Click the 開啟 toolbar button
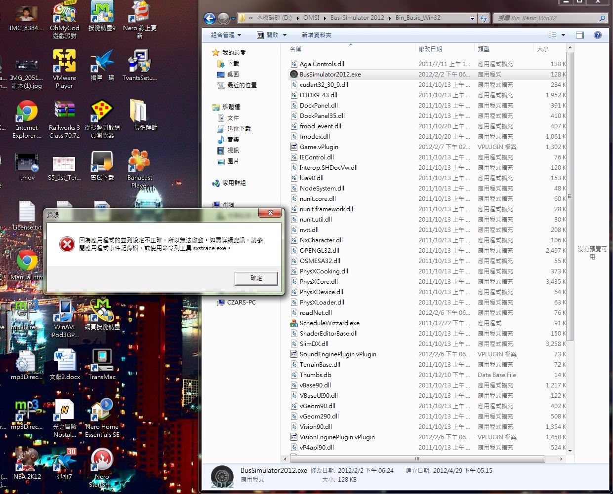 pos(267,35)
